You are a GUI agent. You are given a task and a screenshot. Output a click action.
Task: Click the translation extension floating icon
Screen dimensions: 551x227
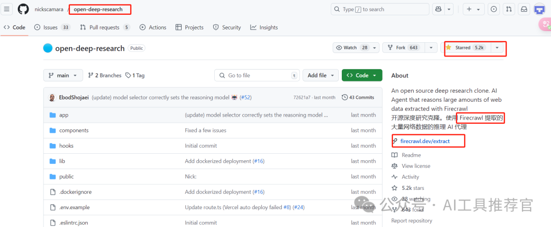pos(545,24)
